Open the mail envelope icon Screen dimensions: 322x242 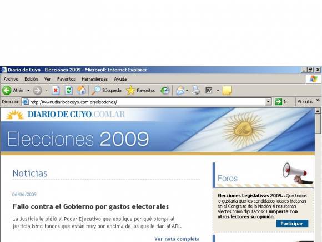pyautogui.click(x=180, y=90)
